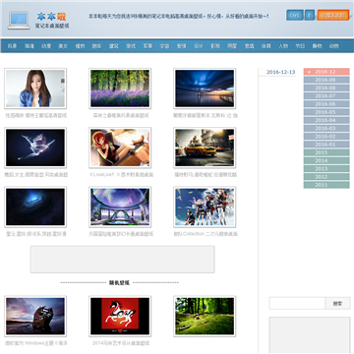Click the 2016-12-13 date entry
The height and width of the screenshot is (354, 354).
[x=280, y=72]
